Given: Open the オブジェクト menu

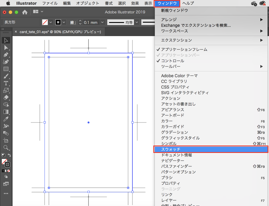Looking at the screenshot, I should 88,4.
